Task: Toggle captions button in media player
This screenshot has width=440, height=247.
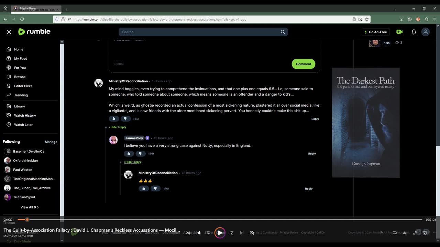Action: point(395,233)
